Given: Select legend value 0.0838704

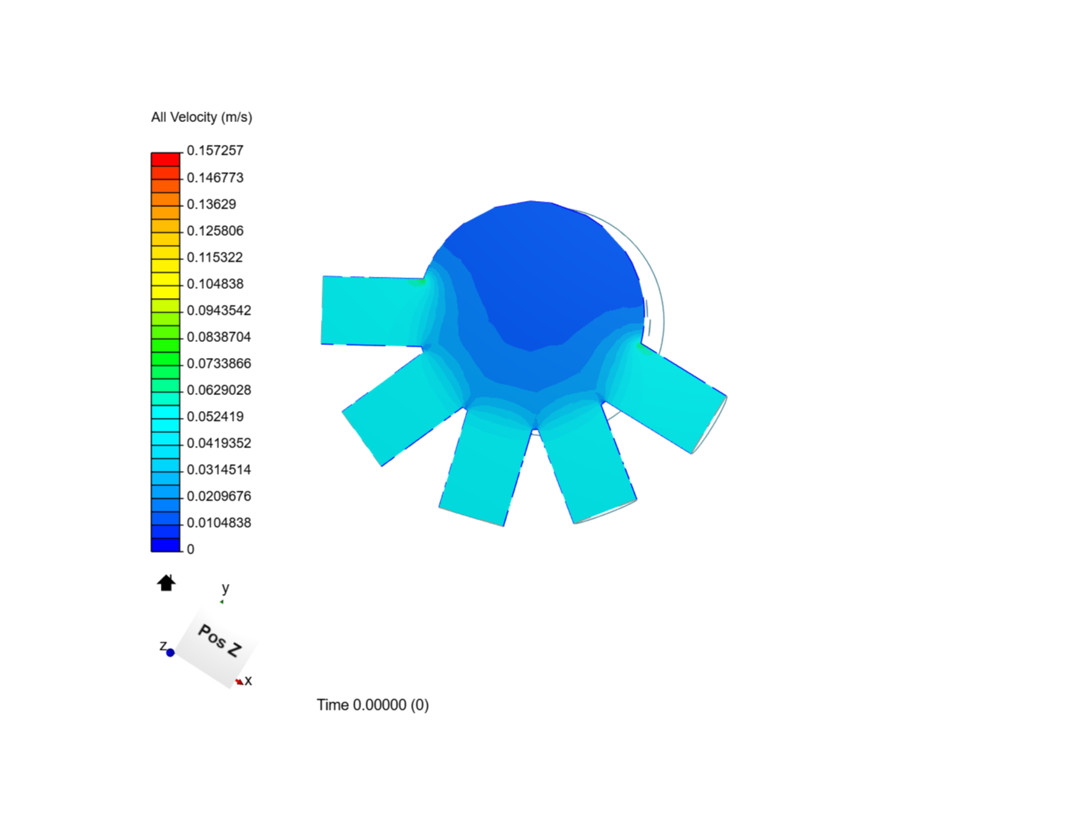Looking at the screenshot, I should point(219,337).
